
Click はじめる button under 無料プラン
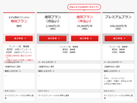19,38
